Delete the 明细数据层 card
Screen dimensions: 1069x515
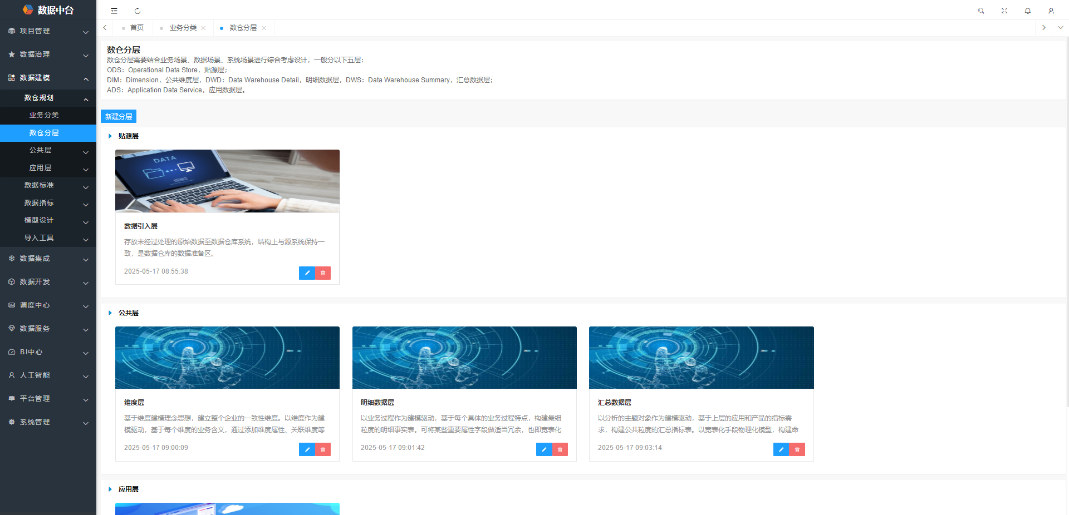[560, 449]
